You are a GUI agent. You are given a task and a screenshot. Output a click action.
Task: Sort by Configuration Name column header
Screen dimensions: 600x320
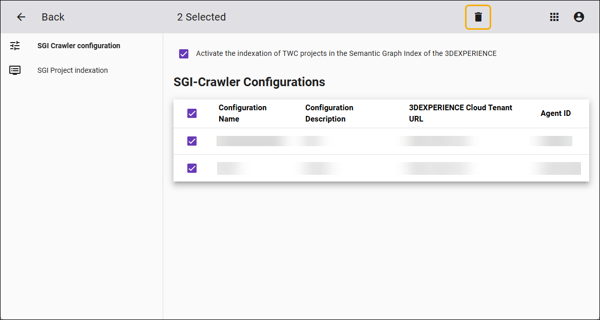[242, 113]
